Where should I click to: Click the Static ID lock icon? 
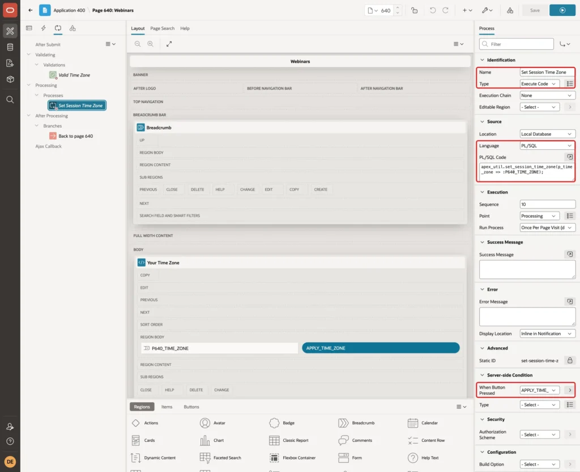(x=570, y=360)
